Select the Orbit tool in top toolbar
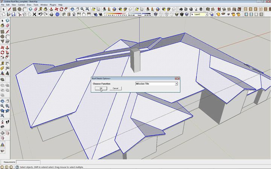 72,9
